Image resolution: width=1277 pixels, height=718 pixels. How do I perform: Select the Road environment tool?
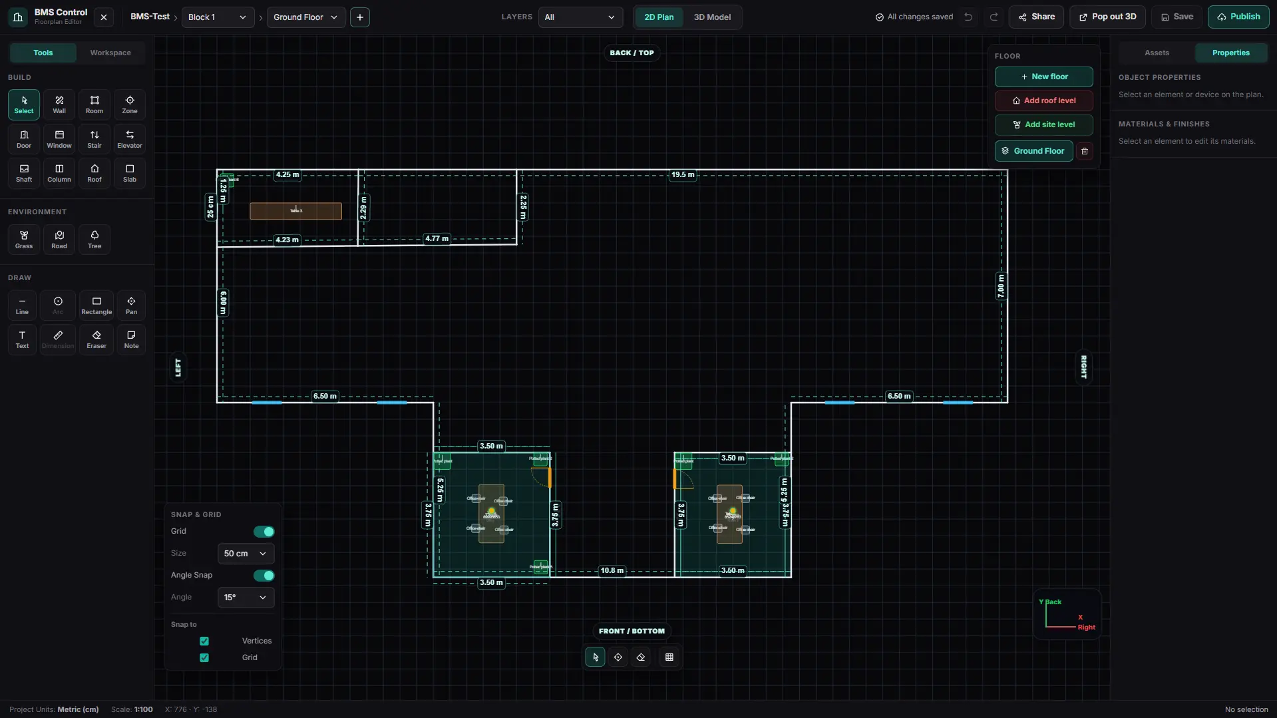(59, 240)
